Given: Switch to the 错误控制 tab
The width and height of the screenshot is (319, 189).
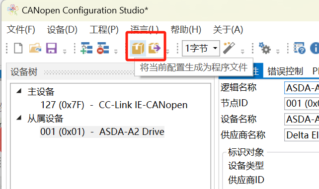Looking at the screenshot, I should coord(285,71).
